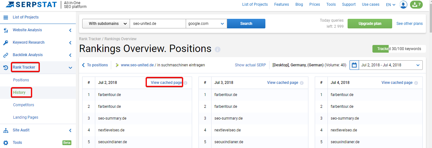Select Landing Pages in Rank Tracker submenu
This screenshot has width=432, height=148.
tap(25, 117)
